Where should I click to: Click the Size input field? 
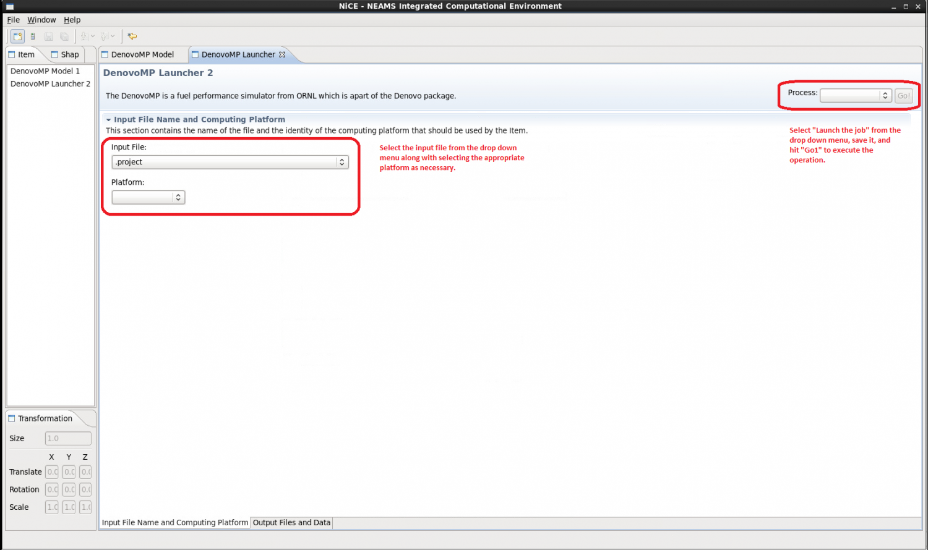click(68, 438)
